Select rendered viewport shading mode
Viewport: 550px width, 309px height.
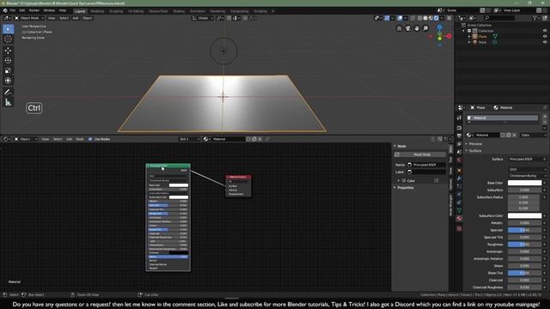[x=437, y=18]
